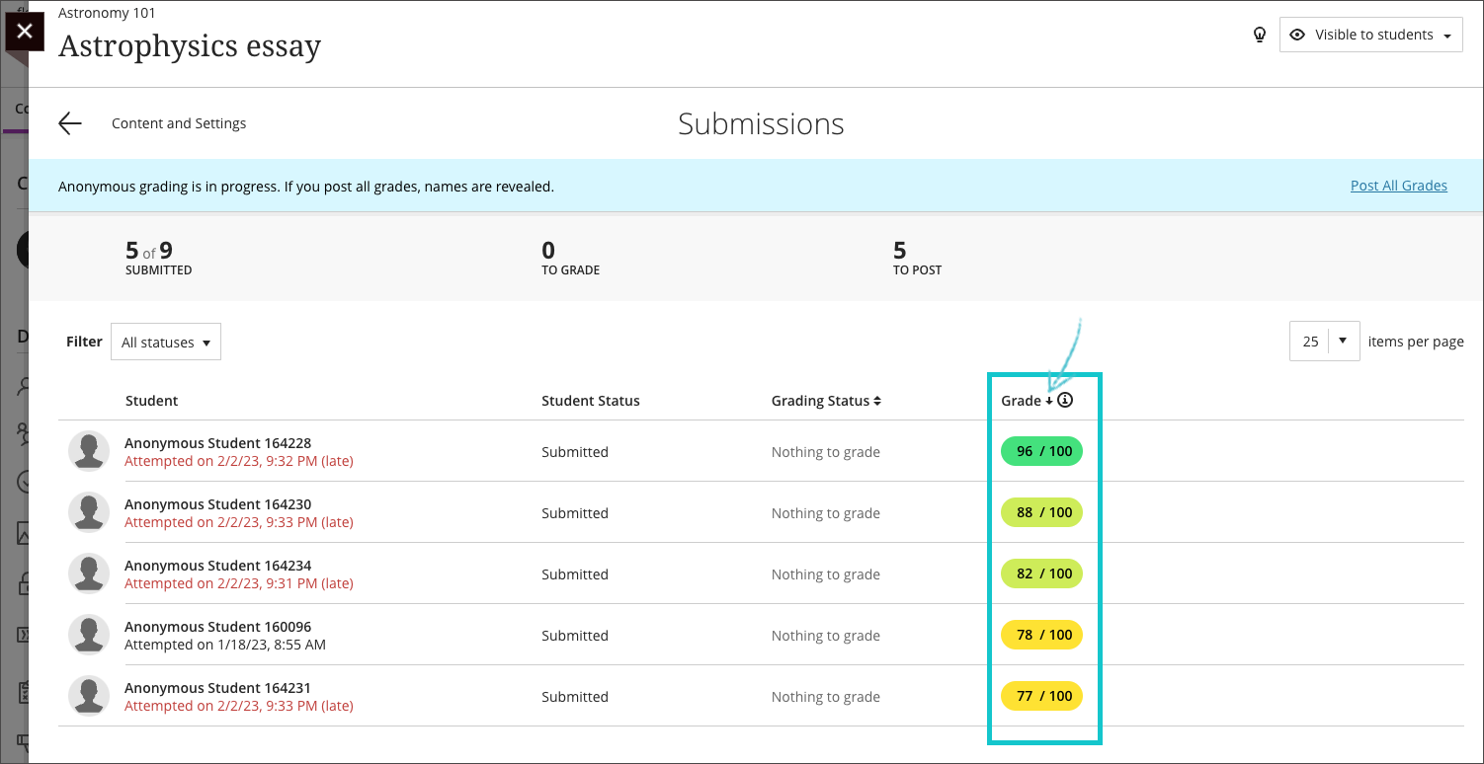Viewport: 1484px width, 764px height.
Task: Click avatar of Anonymous Student 164230
Action: [x=89, y=513]
